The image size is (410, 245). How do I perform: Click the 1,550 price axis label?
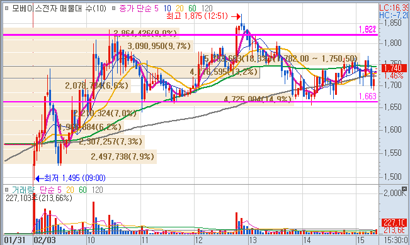392,153
